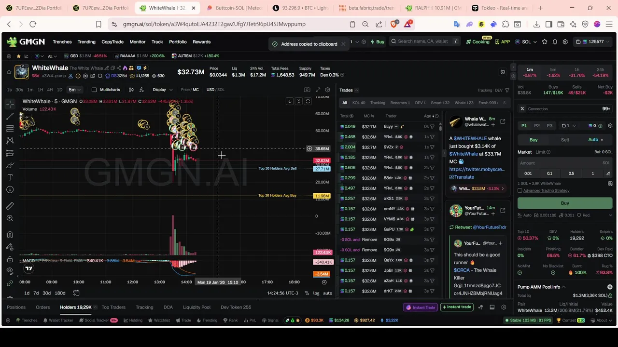Click the green Buy button
The height and width of the screenshot is (347, 618).
pos(565,203)
